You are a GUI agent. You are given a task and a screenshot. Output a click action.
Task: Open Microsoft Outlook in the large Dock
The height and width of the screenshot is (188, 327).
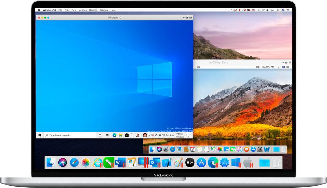tap(155, 162)
